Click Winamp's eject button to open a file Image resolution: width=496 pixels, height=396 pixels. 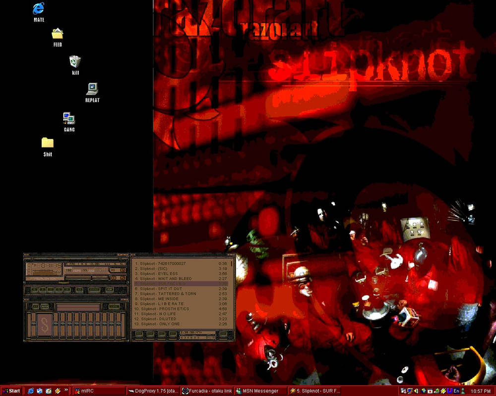click(79, 290)
